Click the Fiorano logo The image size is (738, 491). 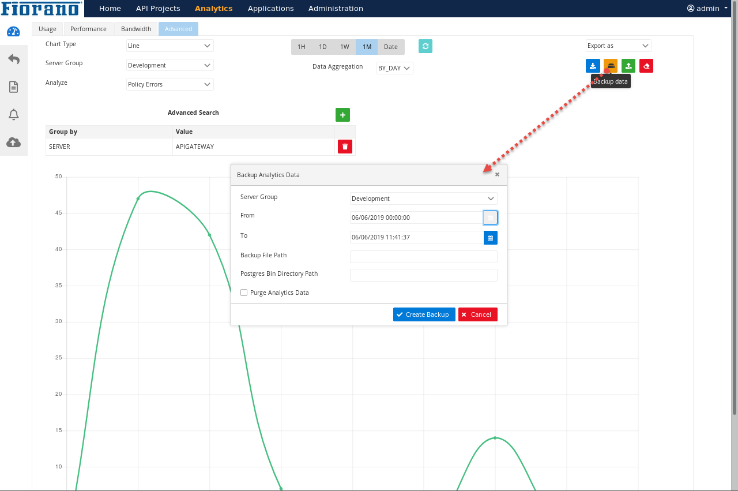[x=42, y=8]
